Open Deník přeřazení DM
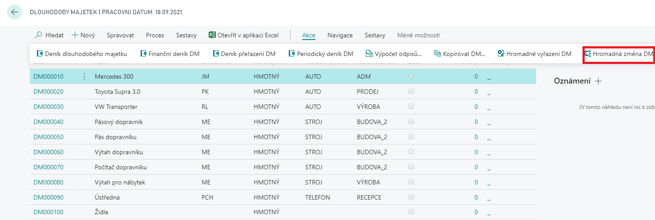This screenshot has width=655, height=220. [x=244, y=54]
